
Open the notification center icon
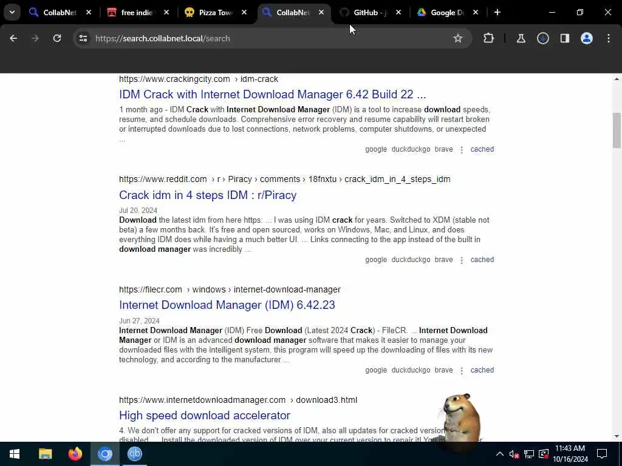point(602,454)
